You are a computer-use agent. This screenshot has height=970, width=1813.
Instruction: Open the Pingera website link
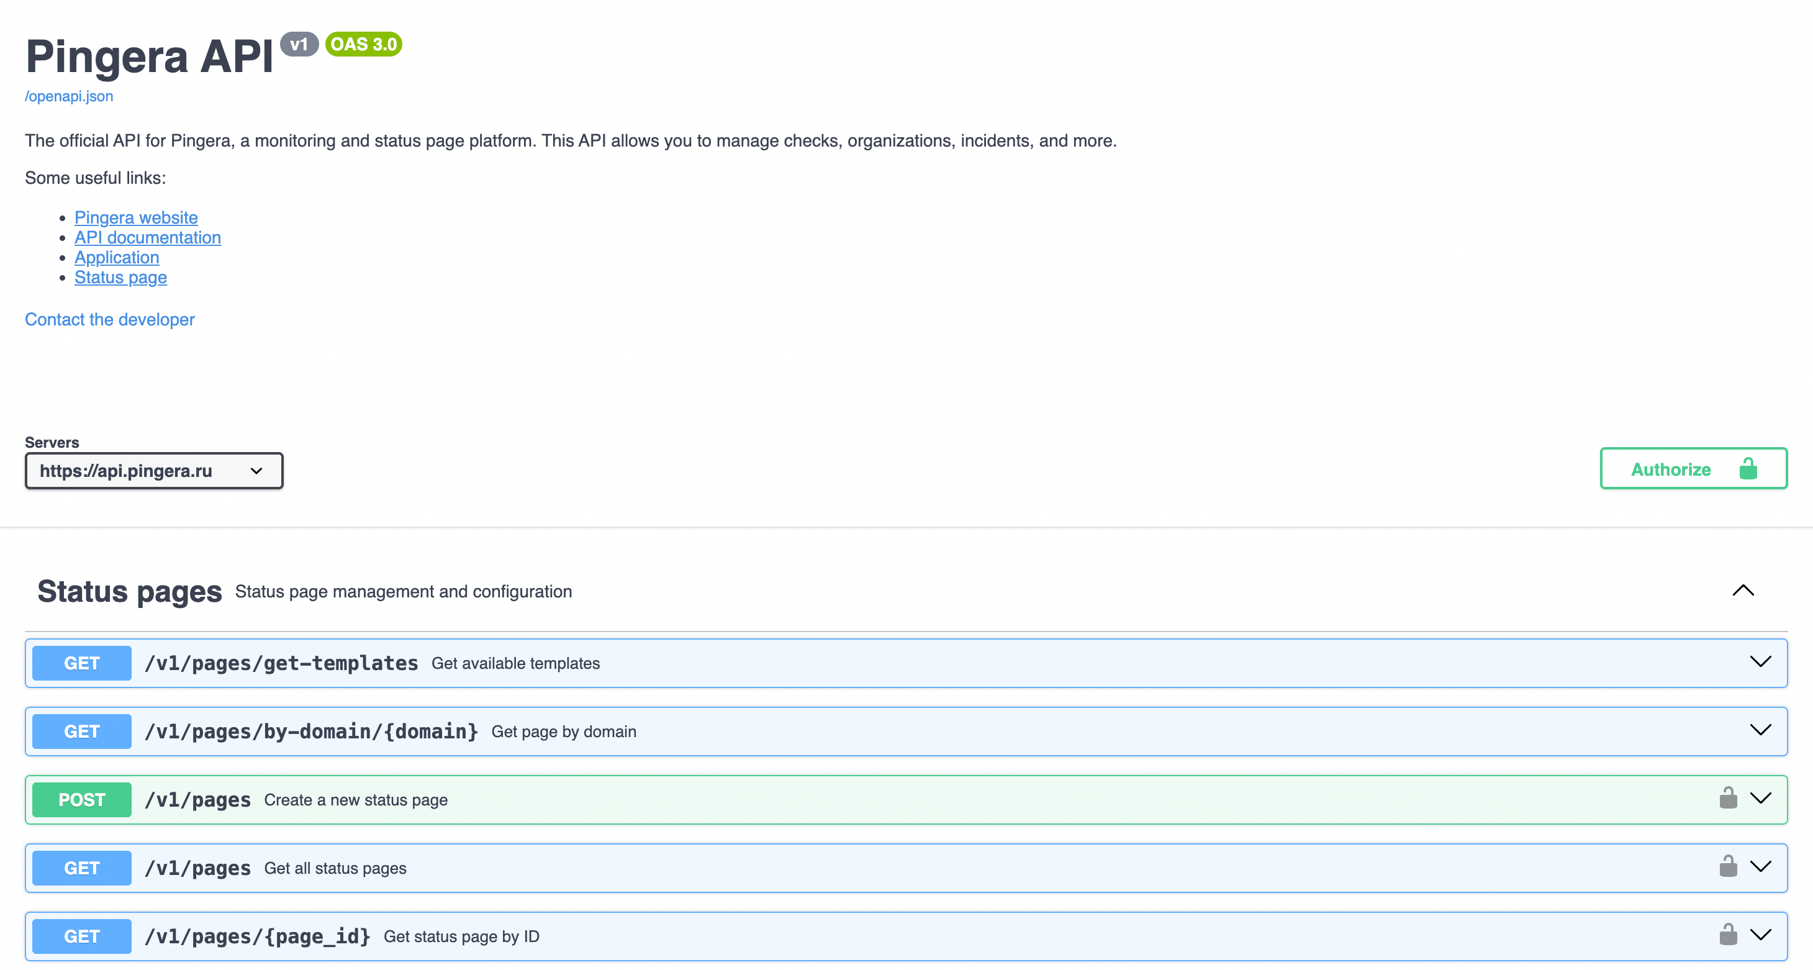(x=136, y=217)
